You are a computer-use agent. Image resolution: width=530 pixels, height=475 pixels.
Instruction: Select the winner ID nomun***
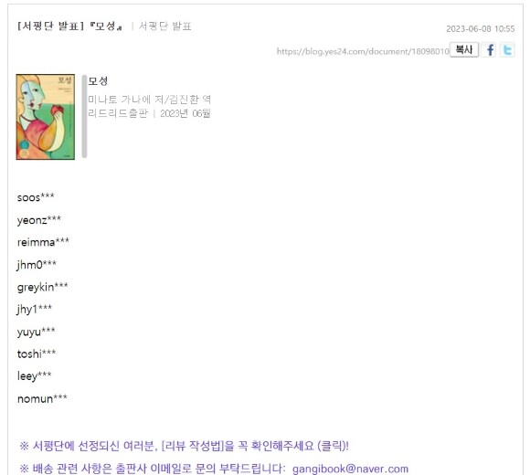[x=42, y=398]
